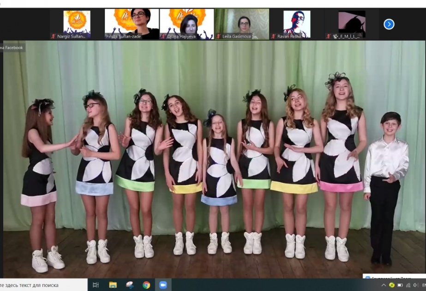Screen dimensions: 426x291
Task: Check battery status in the system tray
Action: click(x=400, y=285)
